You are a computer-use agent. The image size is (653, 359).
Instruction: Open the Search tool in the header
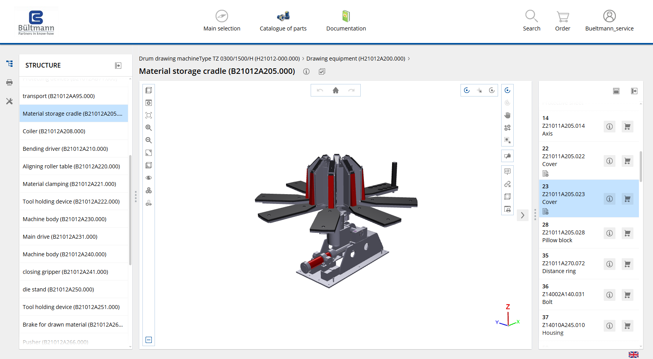(x=532, y=21)
